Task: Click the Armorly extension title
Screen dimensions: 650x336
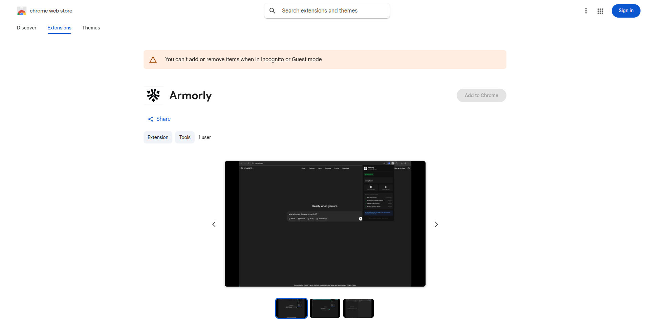Action: [x=191, y=96]
